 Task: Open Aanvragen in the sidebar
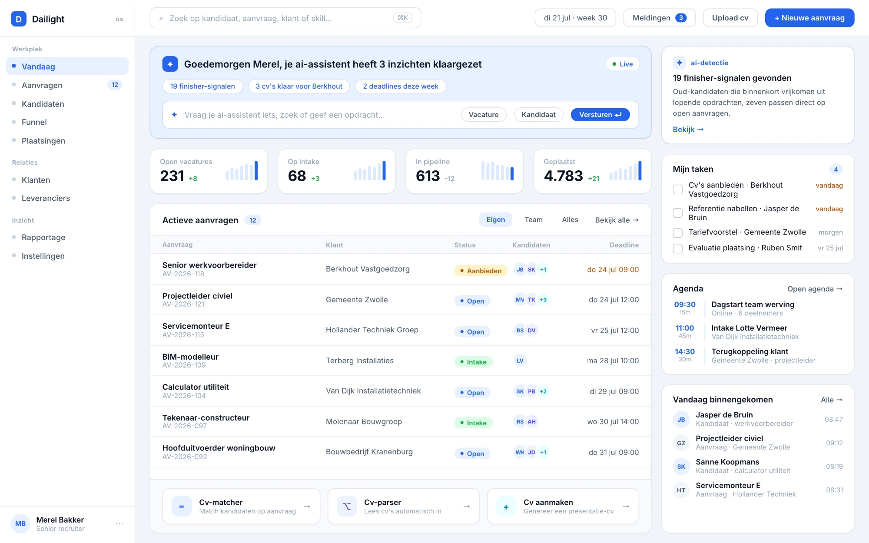click(x=67, y=85)
